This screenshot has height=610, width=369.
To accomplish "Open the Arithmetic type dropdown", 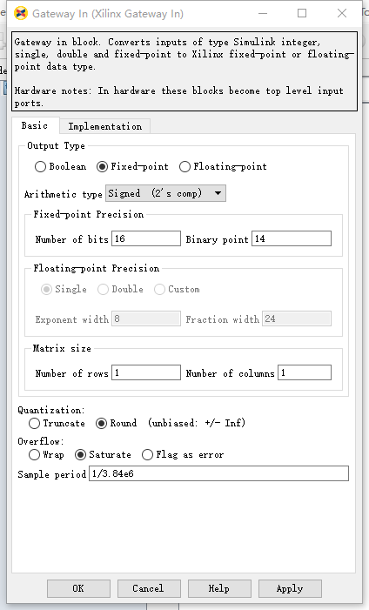I will pos(165,193).
